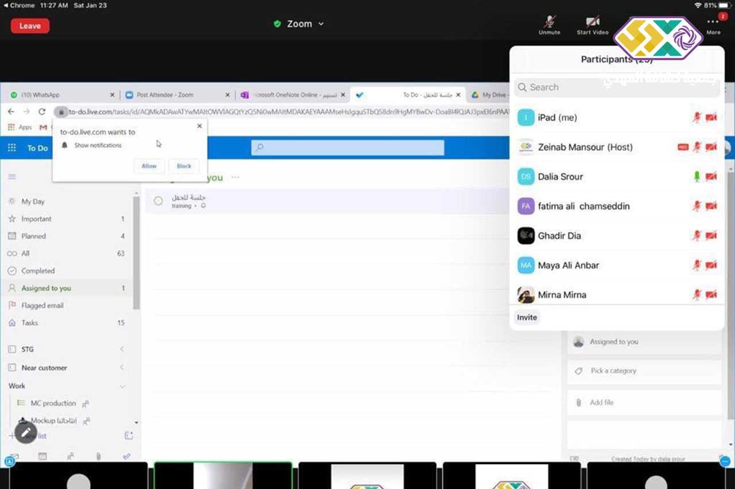Expand the Zoom meeting info dropdown
Viewport: 735px width, 489px height.
[x=321, y=24]
